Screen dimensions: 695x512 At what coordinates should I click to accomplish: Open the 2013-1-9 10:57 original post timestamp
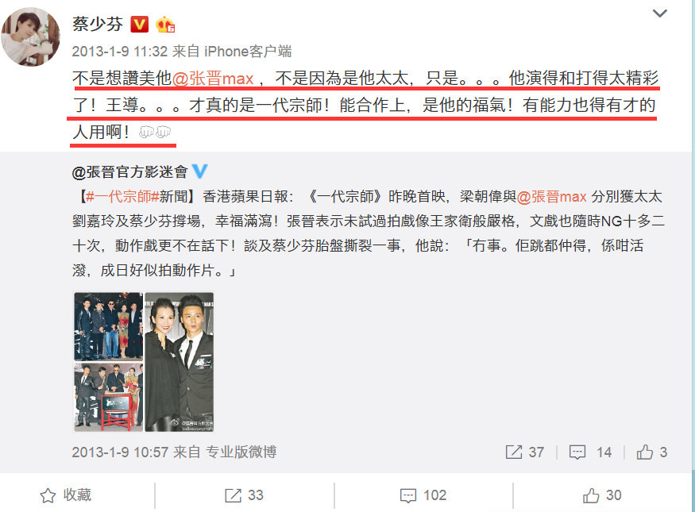click(x=120, y=452)
